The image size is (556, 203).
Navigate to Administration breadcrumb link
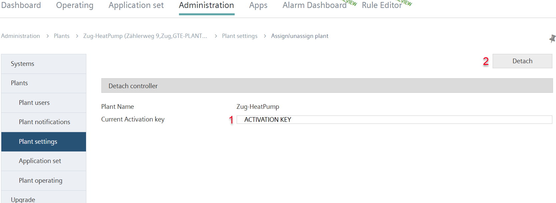pyautogui.click(x=20, y=36)
